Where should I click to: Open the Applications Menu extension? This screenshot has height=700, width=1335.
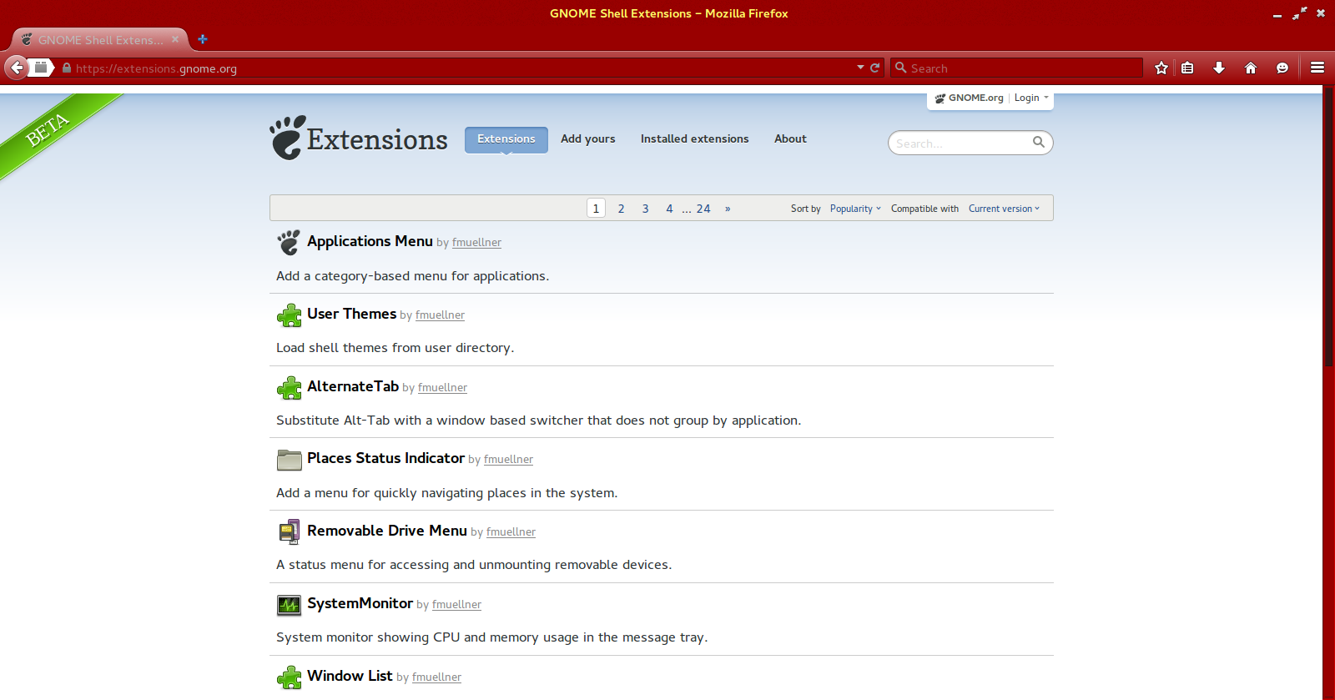pyautogui.click(x=370, y=241)
